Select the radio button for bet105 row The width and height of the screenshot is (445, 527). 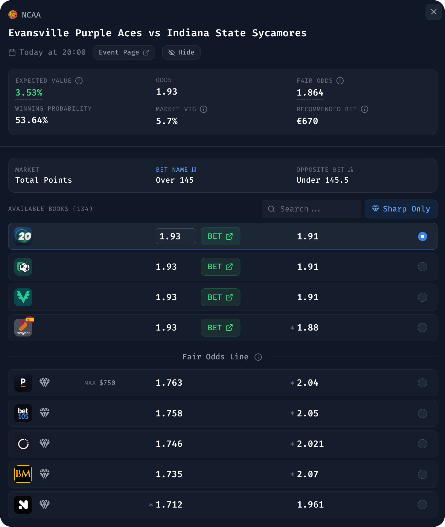[422, 413]
